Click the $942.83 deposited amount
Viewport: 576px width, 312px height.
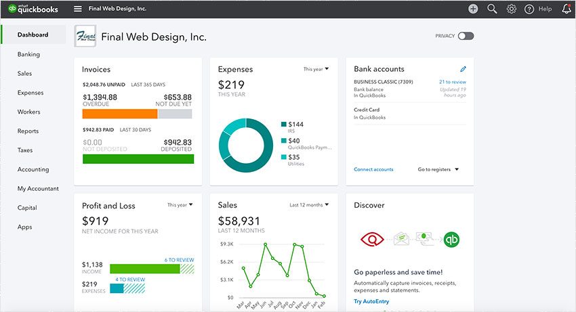pyautogui.click(x=178, y=142)
